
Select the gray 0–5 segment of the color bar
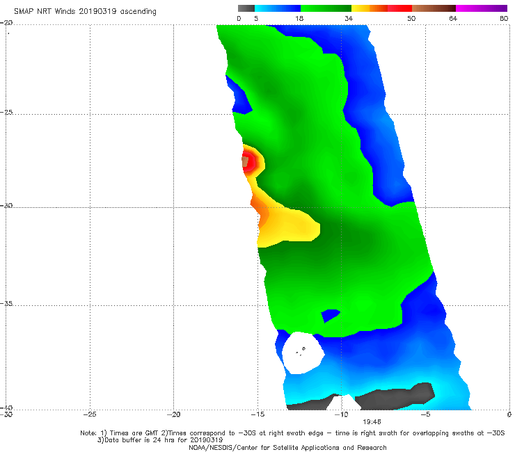pos(246,8)
